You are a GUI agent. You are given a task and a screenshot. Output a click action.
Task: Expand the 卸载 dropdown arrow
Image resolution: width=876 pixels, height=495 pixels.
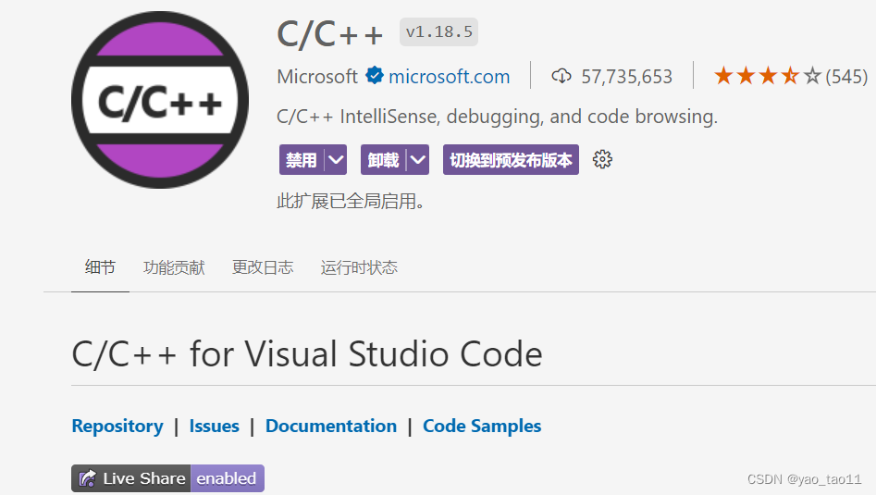(418, 160)
